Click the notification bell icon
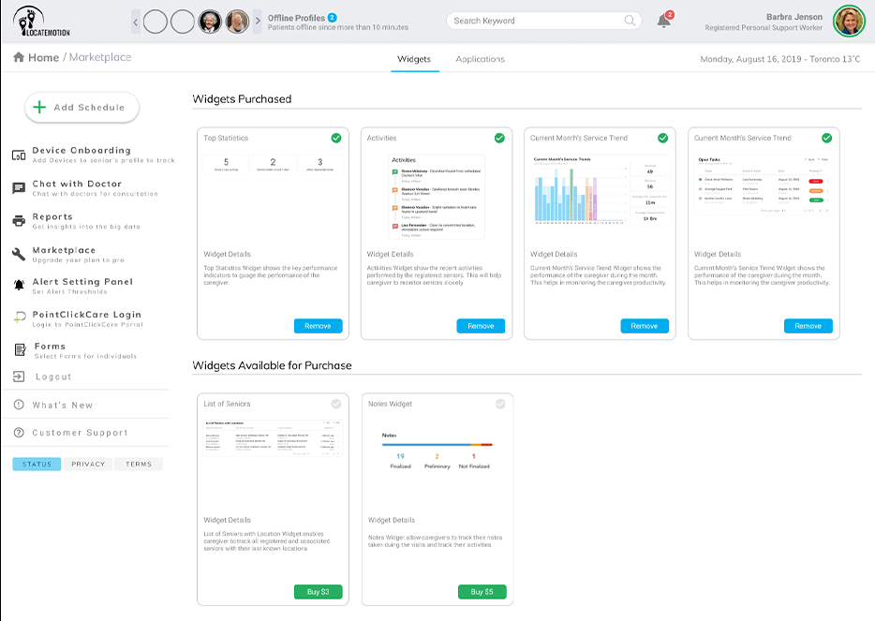Screen dimensions: 875x621 (664, 21)
